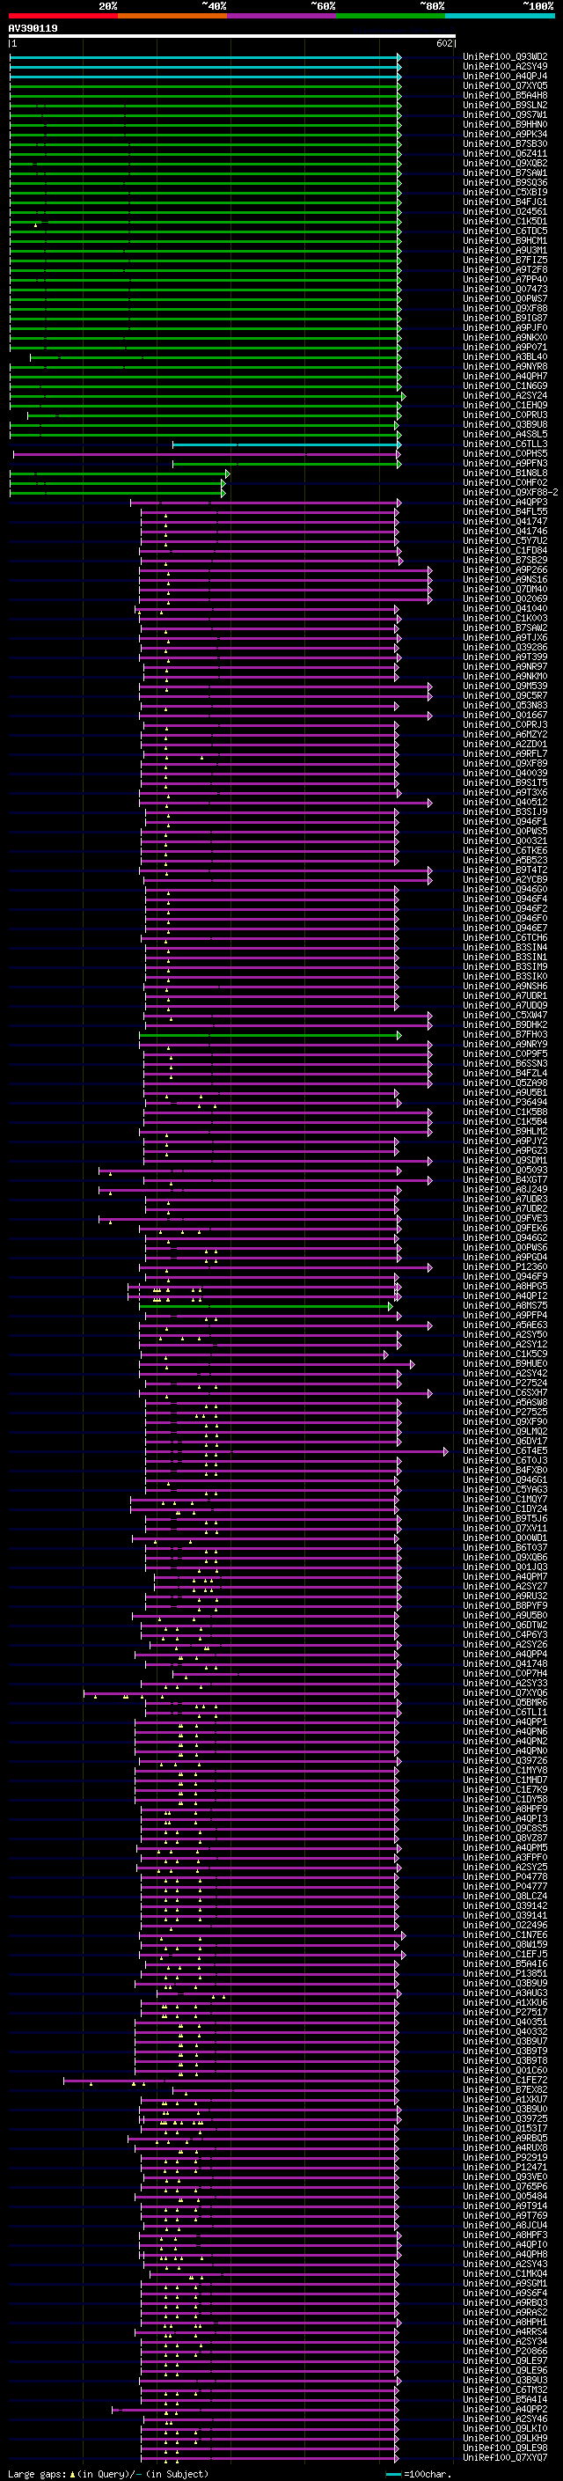
Task: Click the =100char. scale legend
Action: 418,2474
